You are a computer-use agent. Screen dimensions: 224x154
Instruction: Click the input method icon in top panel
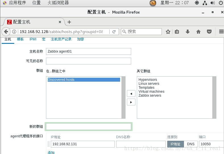(x=153, y=3)
